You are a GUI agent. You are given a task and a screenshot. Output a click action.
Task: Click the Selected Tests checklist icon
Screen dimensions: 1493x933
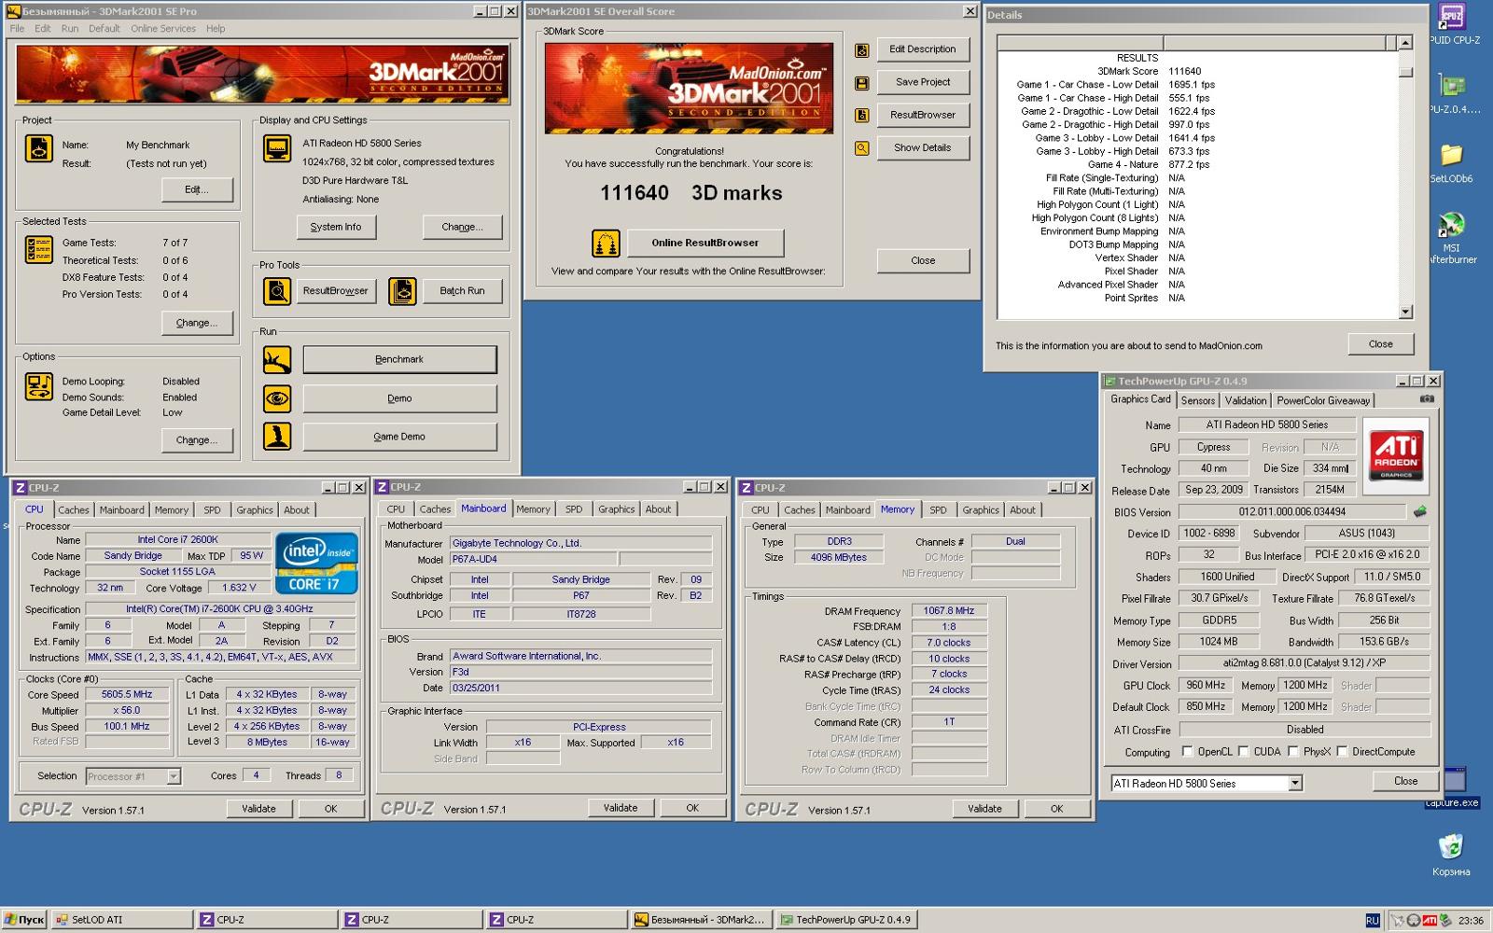(x=38, y=250)
